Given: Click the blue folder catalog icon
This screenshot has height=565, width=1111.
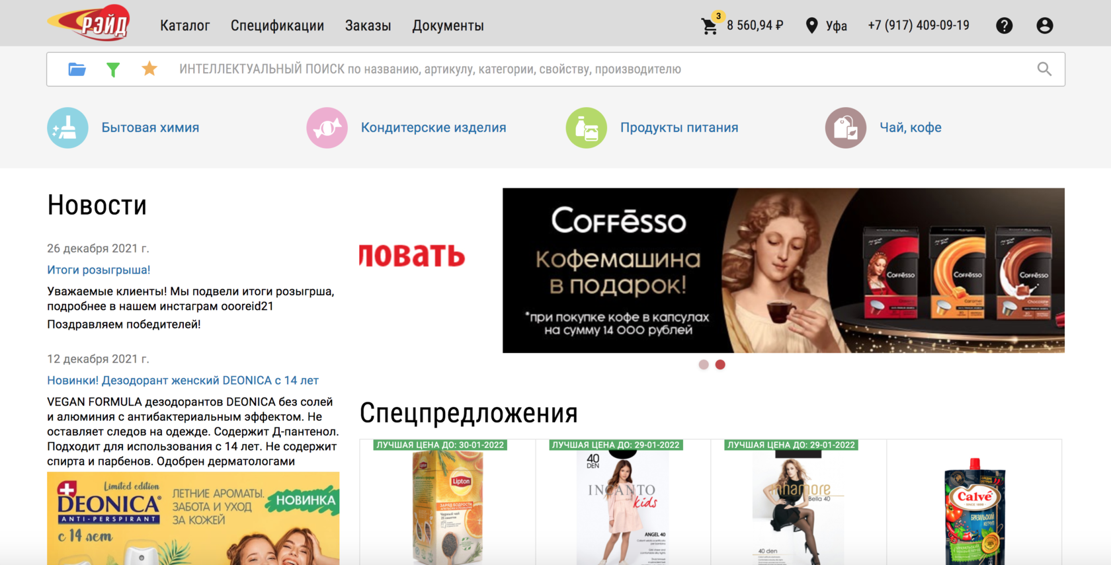Looking at the screenshot, I should [77, 69].
